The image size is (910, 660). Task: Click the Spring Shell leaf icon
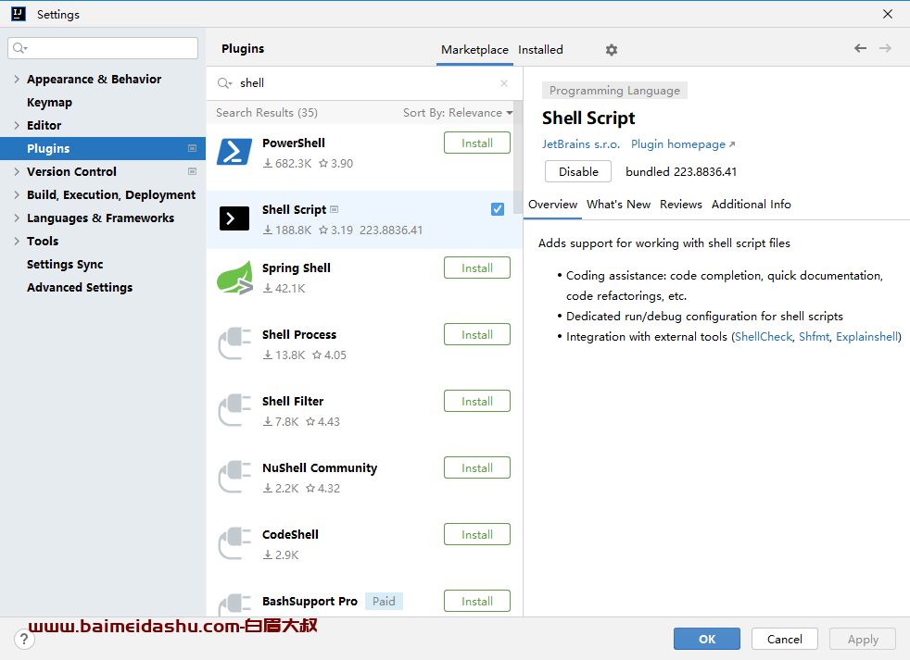coord(234,277)
